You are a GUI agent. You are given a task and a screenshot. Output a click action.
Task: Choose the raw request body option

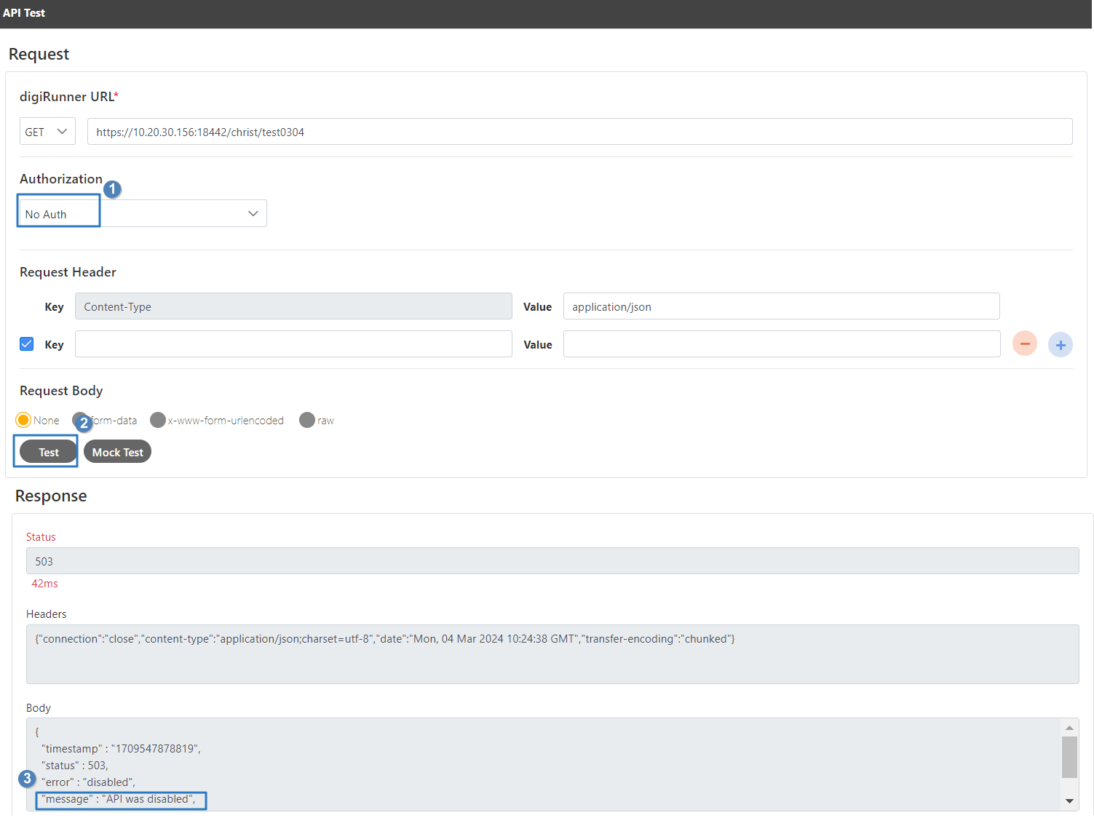point(307,420)
